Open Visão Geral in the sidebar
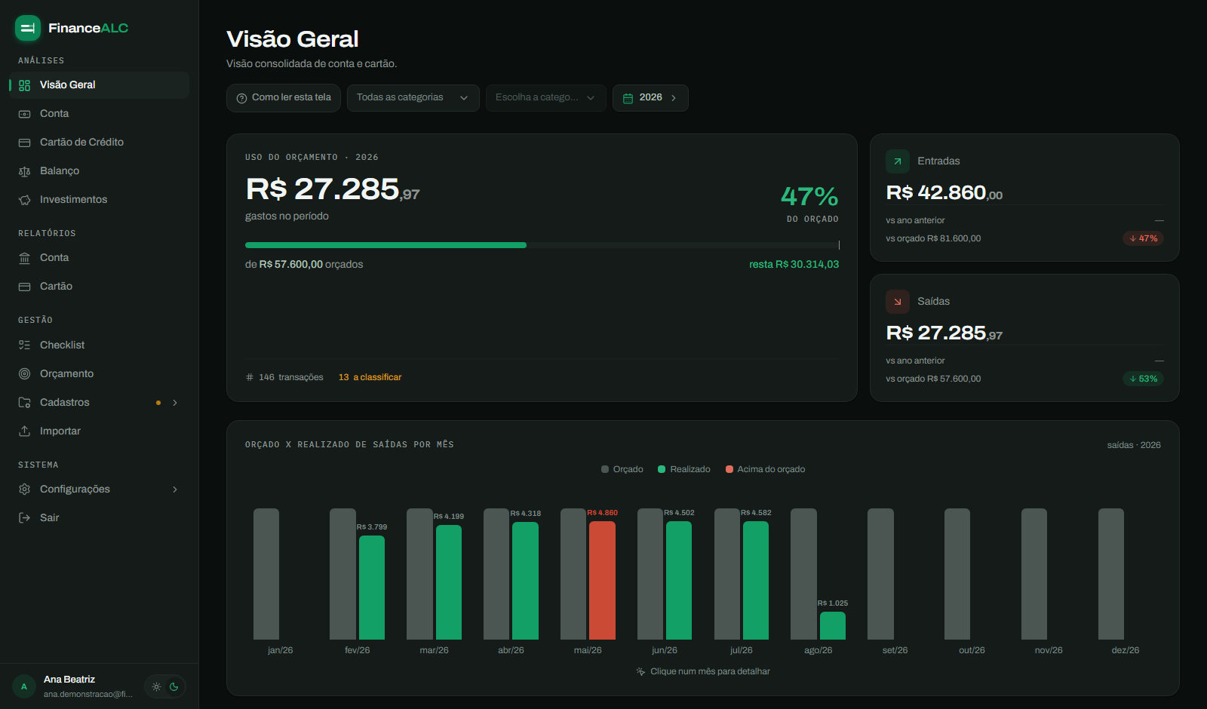1207x709 pixels. [x=99, y=85]
